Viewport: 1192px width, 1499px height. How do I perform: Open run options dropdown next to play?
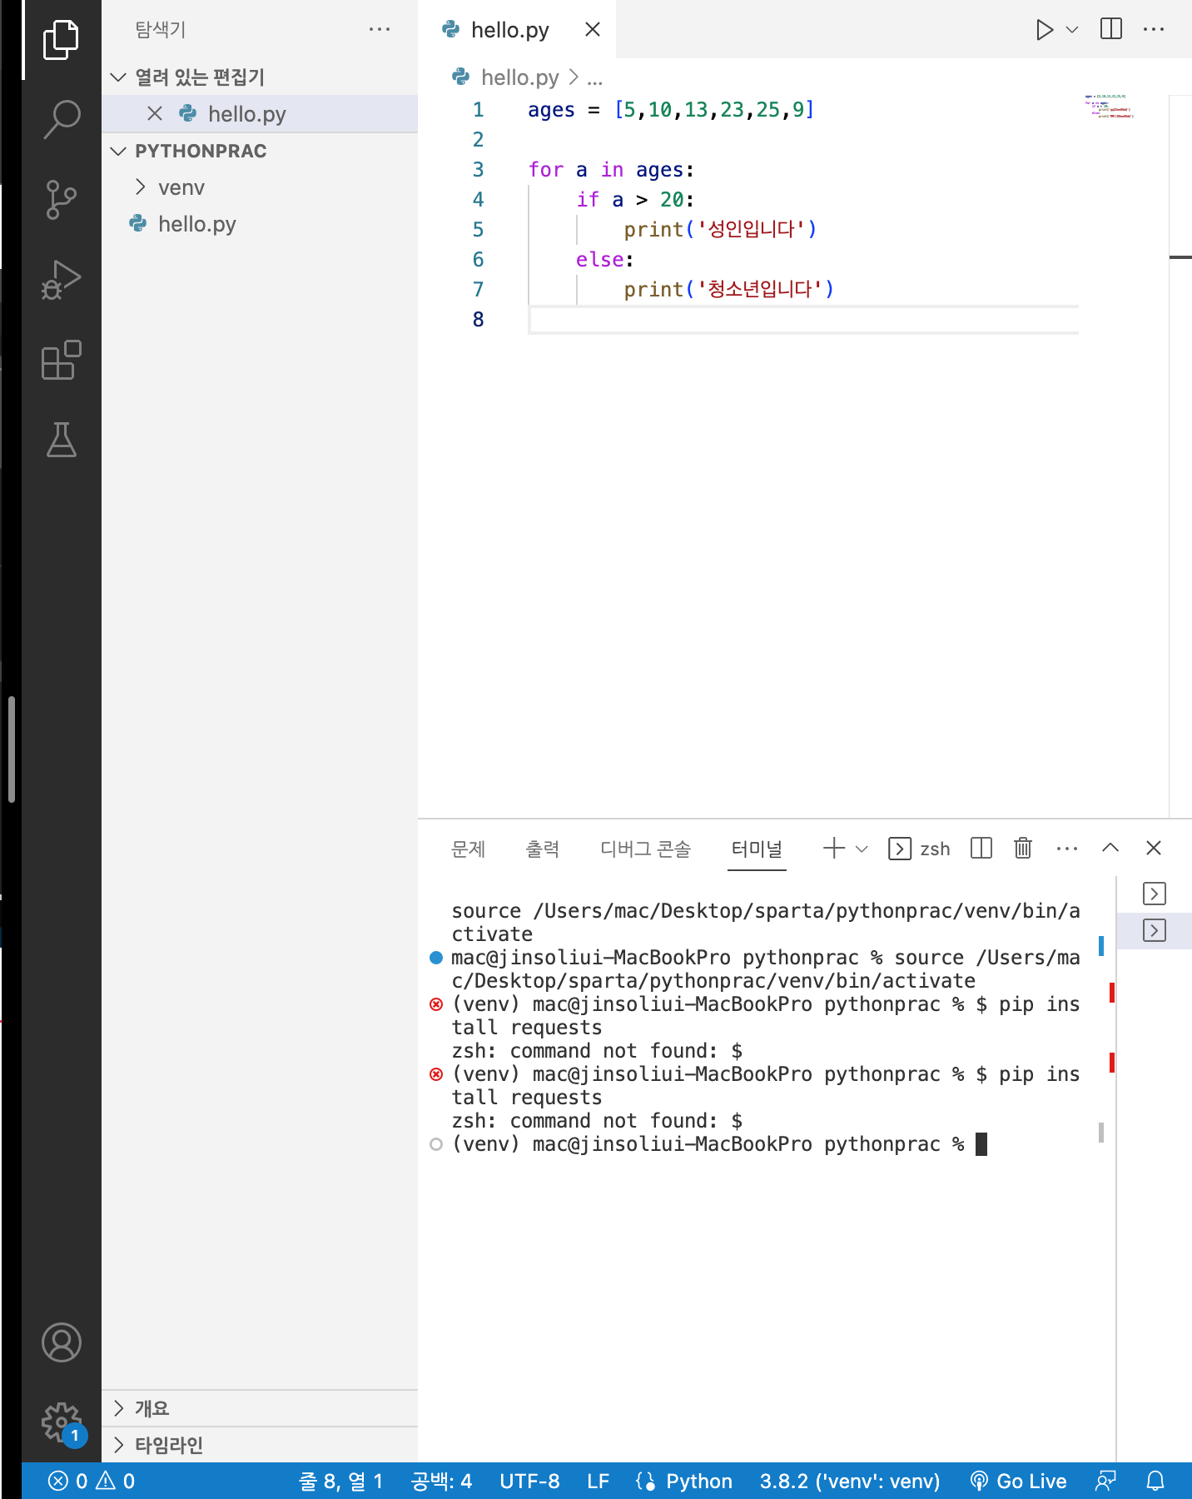pyautogui.click(x=1072, y=30)
